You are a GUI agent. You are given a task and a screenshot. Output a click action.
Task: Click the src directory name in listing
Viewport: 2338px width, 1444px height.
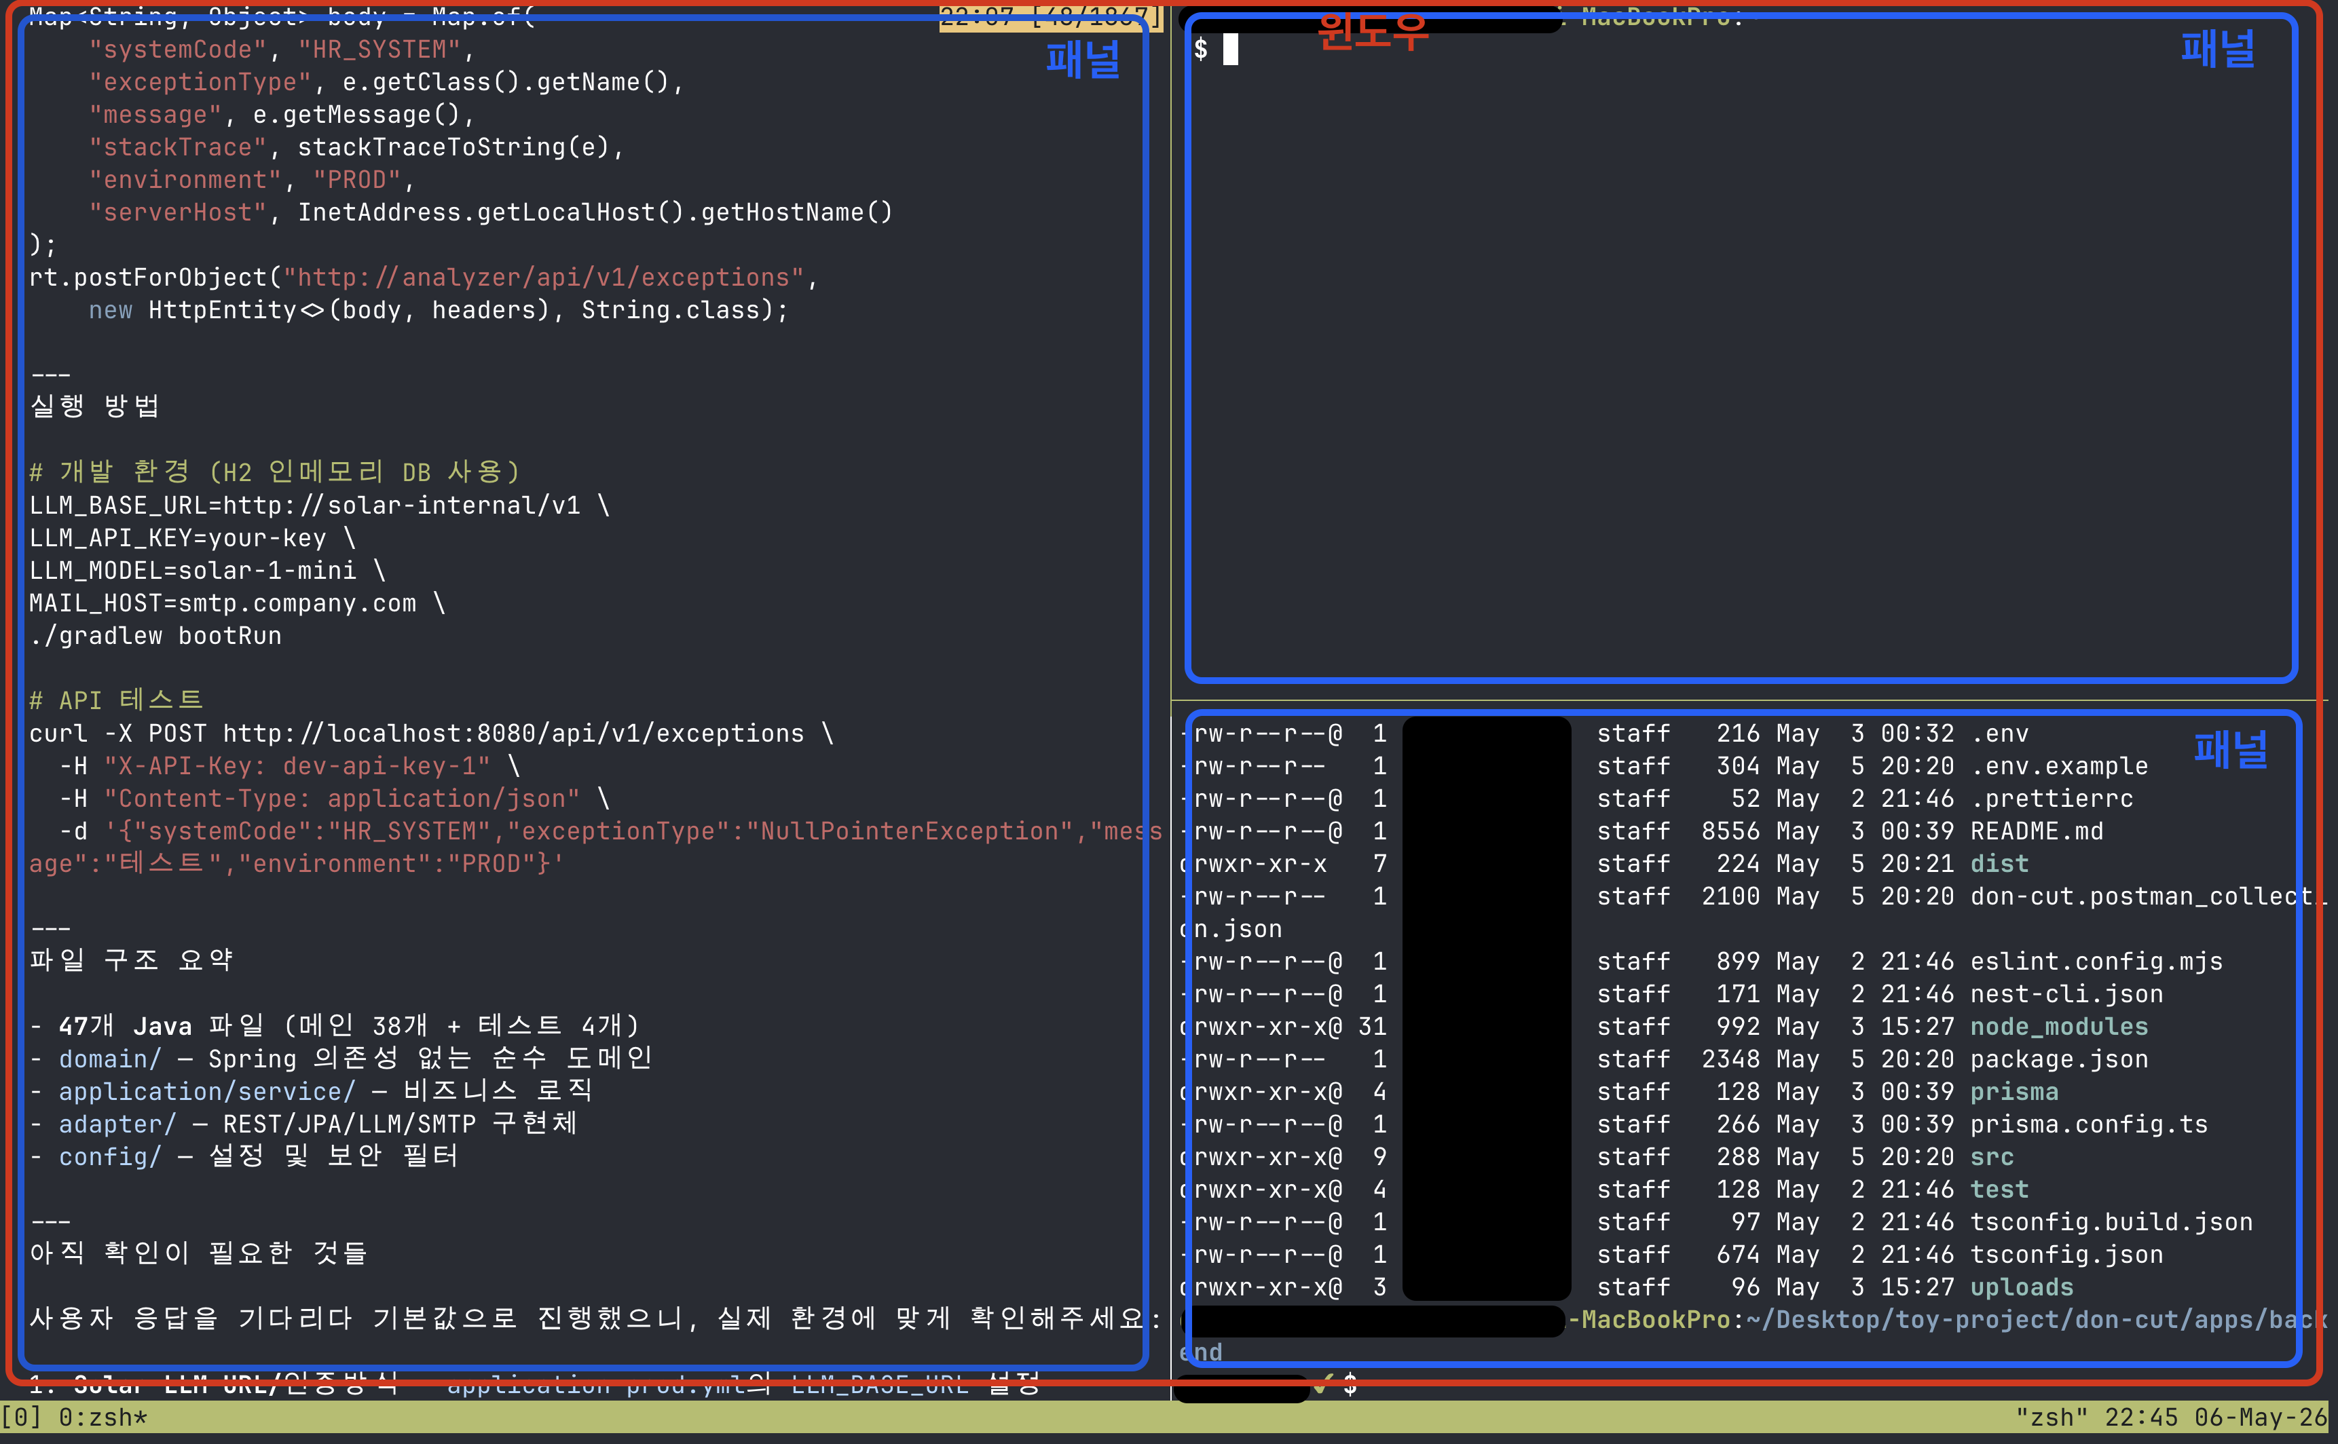[x=1992, y=1156]
